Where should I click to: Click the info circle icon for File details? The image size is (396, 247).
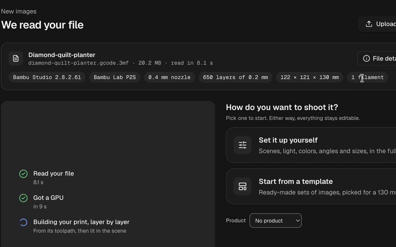click(366, 58)
